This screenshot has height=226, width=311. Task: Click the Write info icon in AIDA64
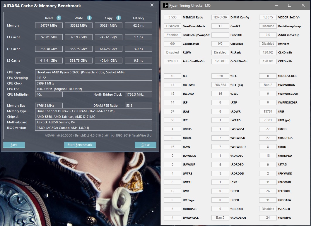coord(89,18)
